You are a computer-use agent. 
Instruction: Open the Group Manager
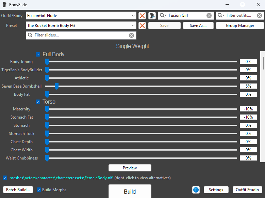click(240, 26)
